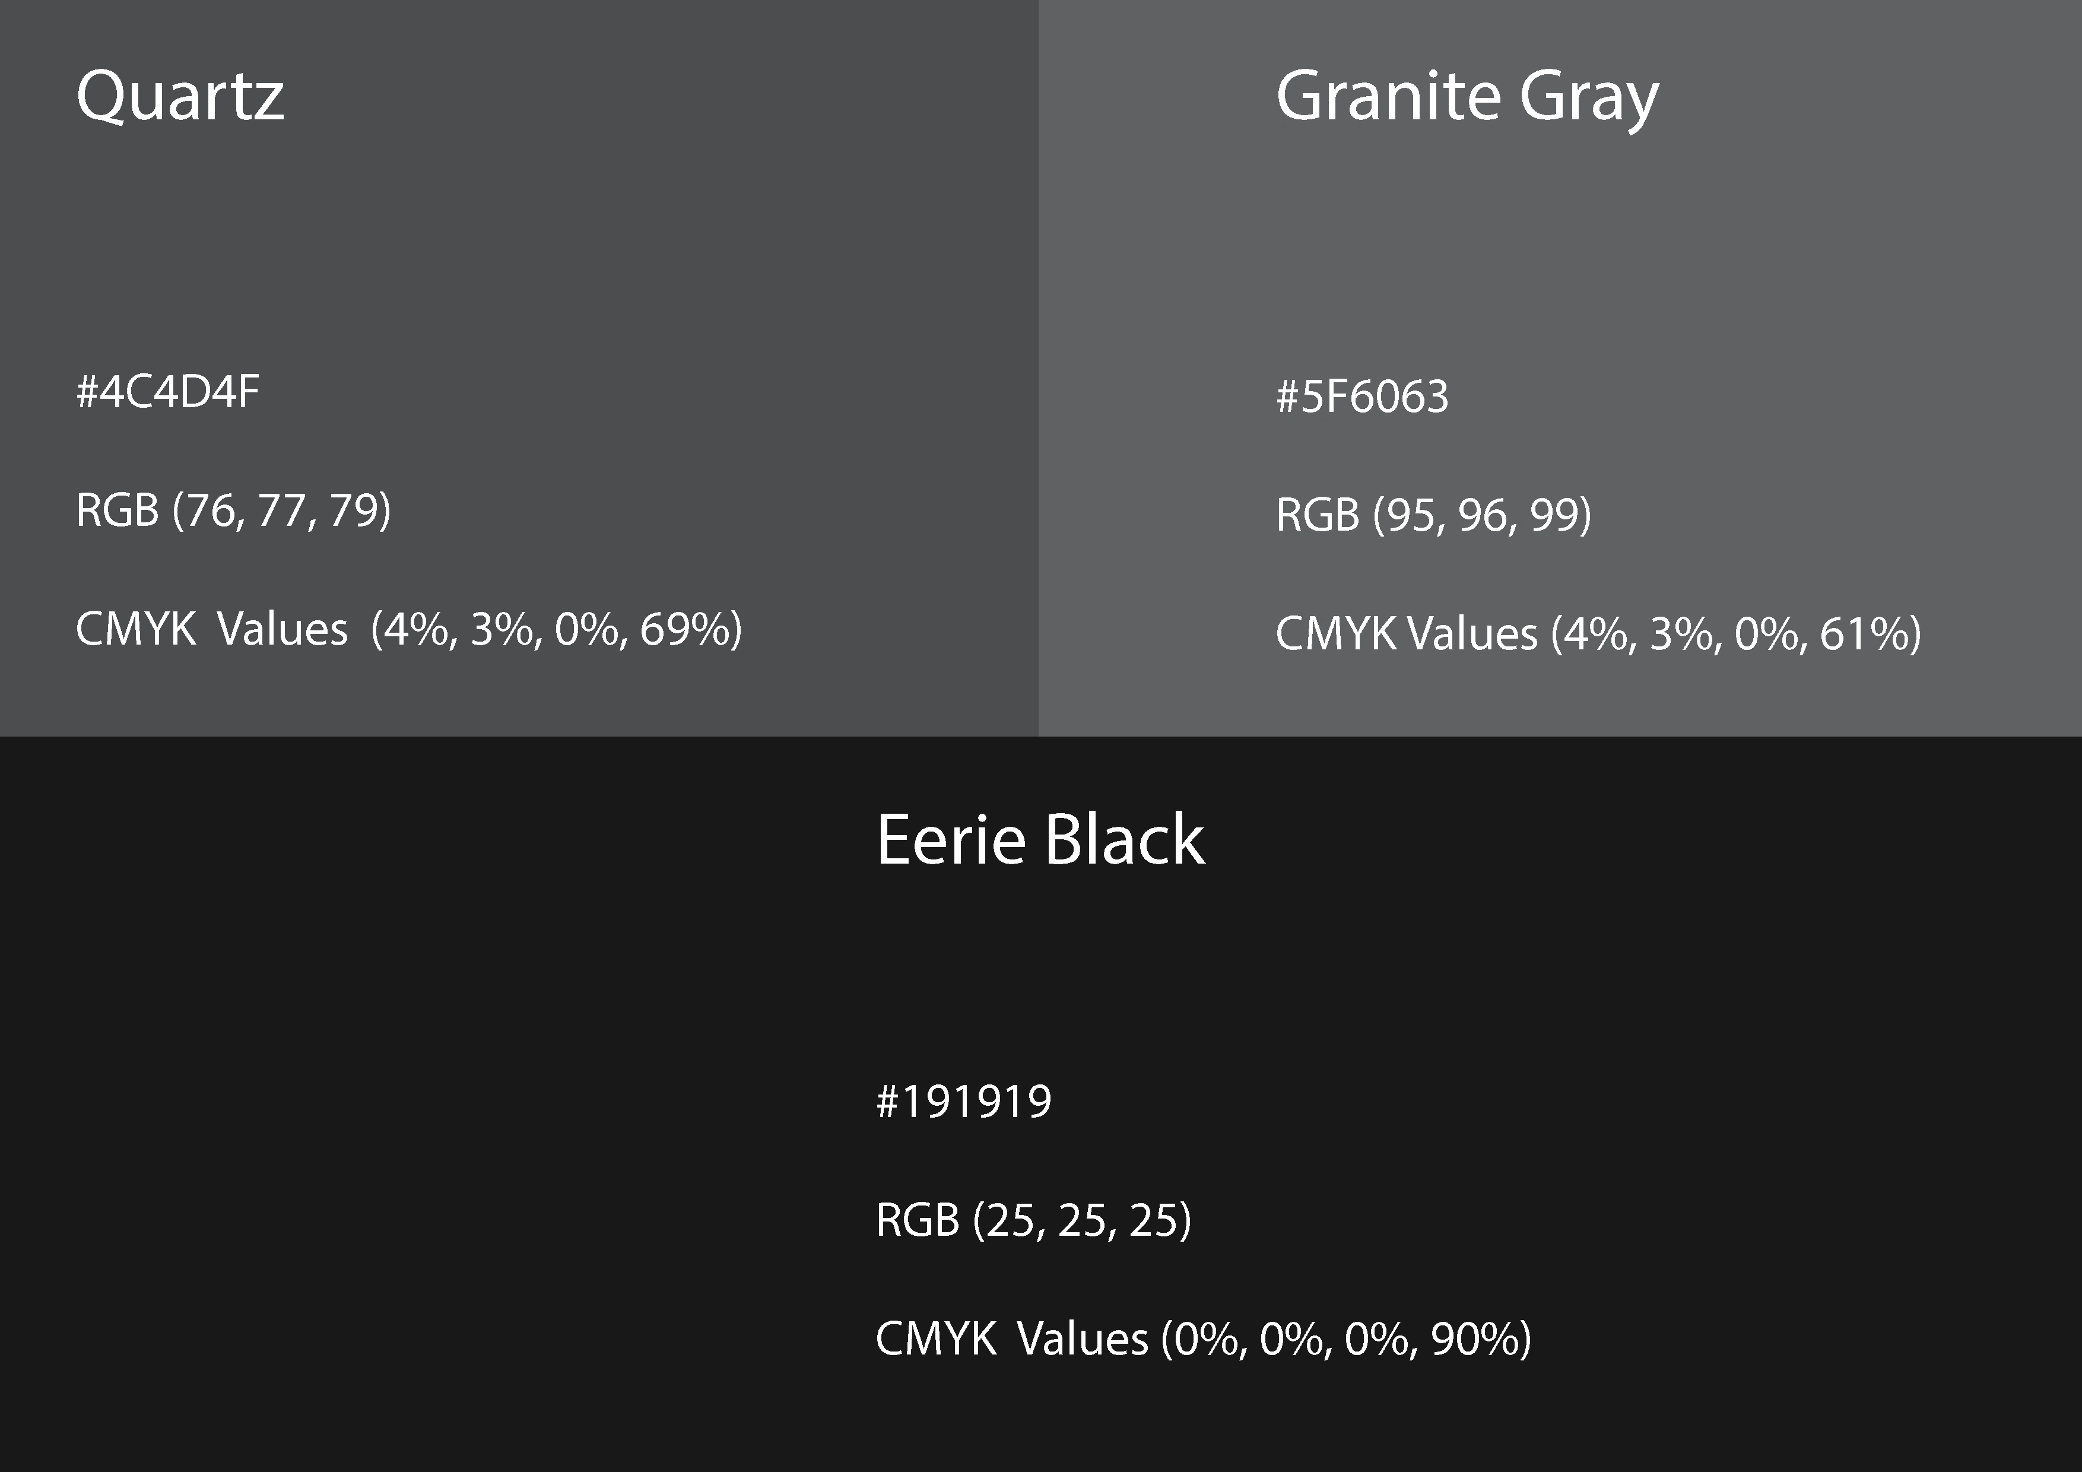Image resolution: width=2082 pixels, height=1472 pixels.
Task: Click the 90% value in Eerie Black CMYK
Action: pyautogui.click(x=1474, y=1340)
